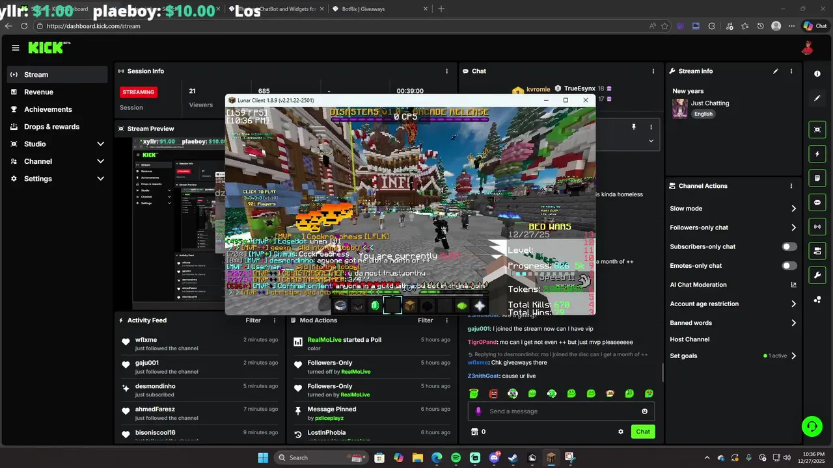The height and width of the screenshot is (468, 833).
Task: Focus the Send a message field
Action: point(561,411)
